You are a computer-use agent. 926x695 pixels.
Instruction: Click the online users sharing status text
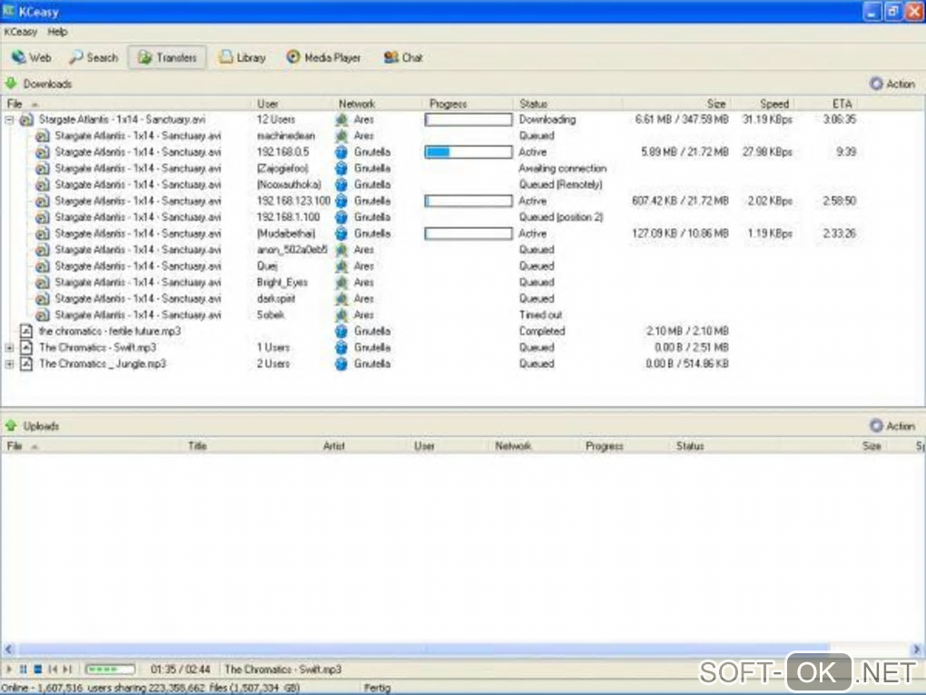pyautogui.click(x=152, y=688)
